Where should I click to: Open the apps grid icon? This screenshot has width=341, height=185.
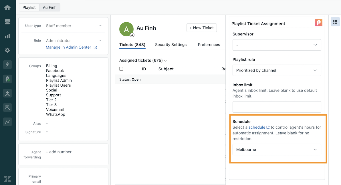click(335, 22)
